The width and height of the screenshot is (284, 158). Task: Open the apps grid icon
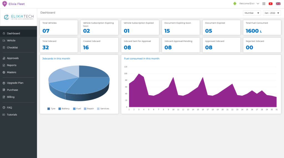point(264,4)
